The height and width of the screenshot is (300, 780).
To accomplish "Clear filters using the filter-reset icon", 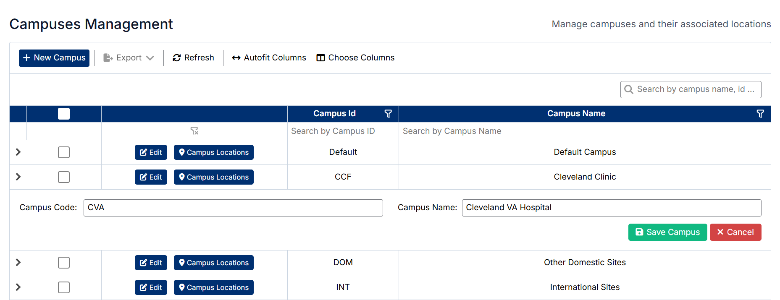I will tap(194, 131).
